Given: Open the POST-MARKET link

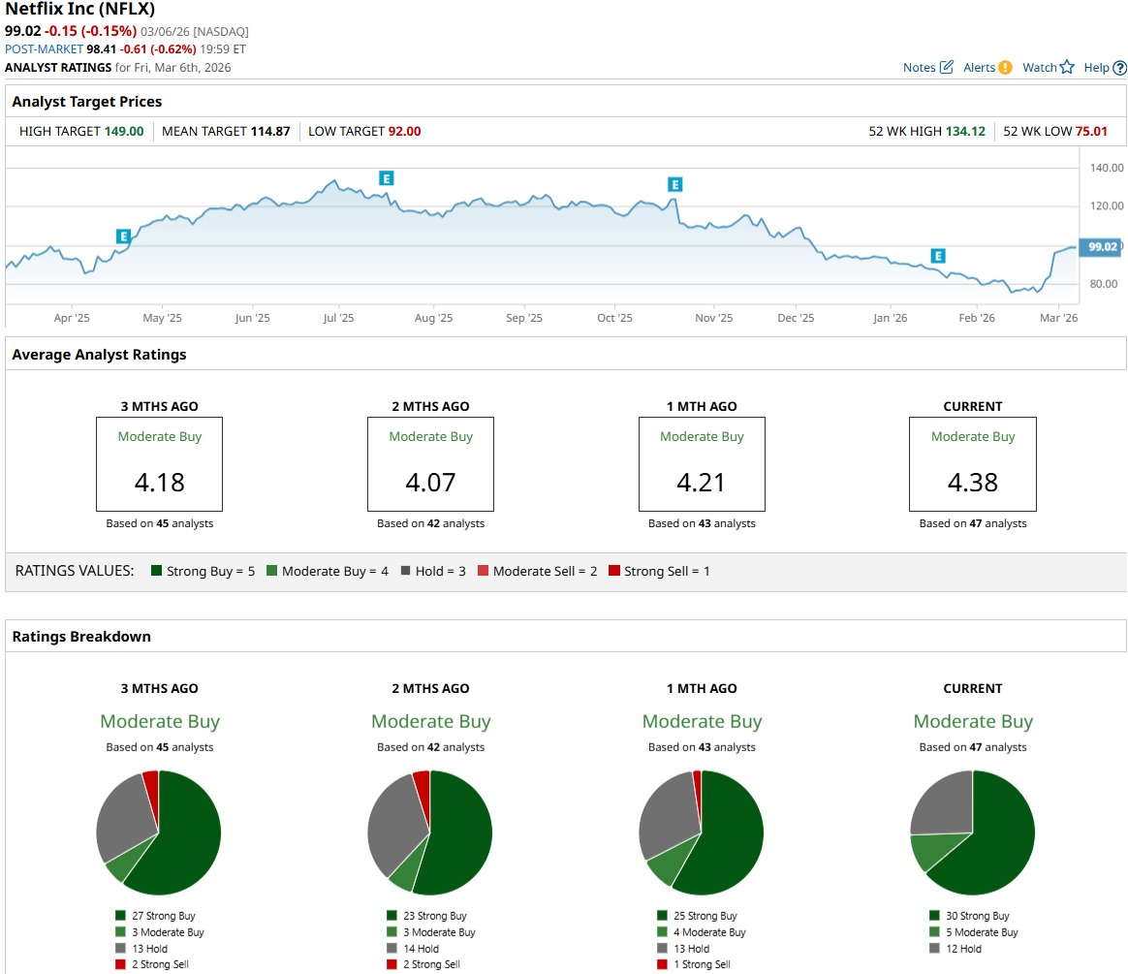Looking at the screenshot, I should [44, 48].
